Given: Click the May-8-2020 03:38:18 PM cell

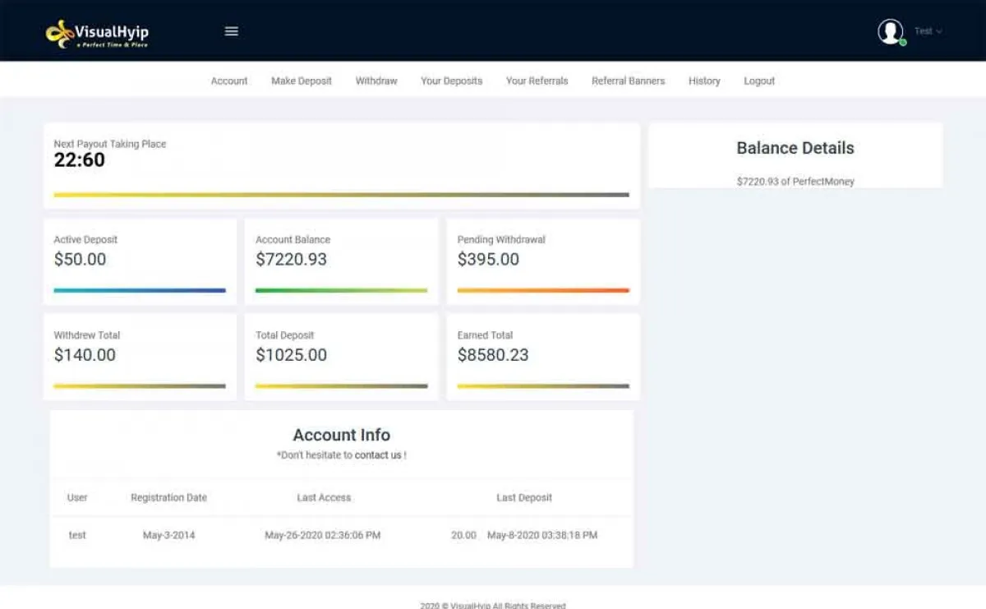Looking at the screenshot, I should pyautogui.click(x=542, y=535).
